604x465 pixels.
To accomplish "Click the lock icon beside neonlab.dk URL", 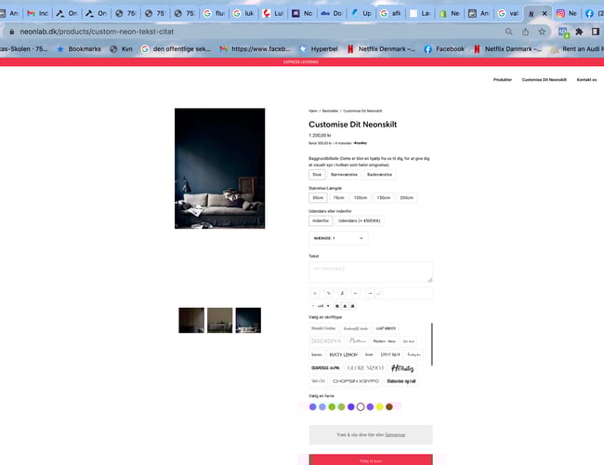I will pos(11,32).
